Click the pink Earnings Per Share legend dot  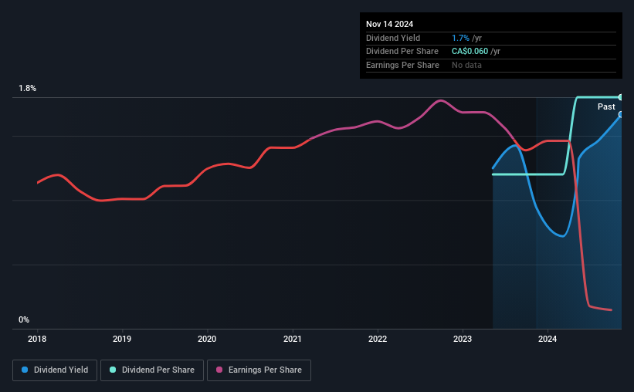219,370
